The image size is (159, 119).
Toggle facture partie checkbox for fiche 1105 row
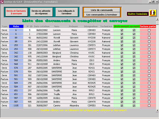pos(149,106)
